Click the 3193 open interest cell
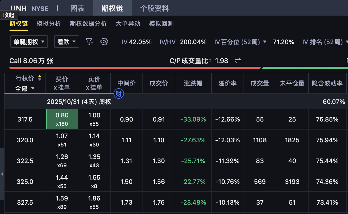Screen dimensions: 348x214 292,182
